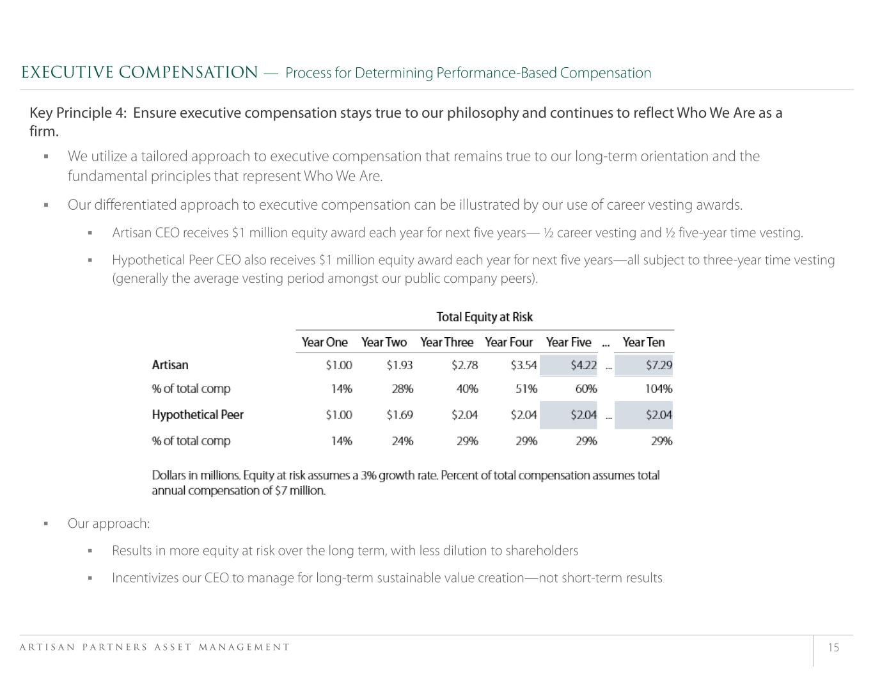Image resolution: width=873 pixels, height=675 pixels.
Task: Click the 60% value under Year Five
Action: 586,389
